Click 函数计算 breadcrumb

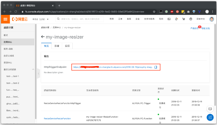point(45,27)
